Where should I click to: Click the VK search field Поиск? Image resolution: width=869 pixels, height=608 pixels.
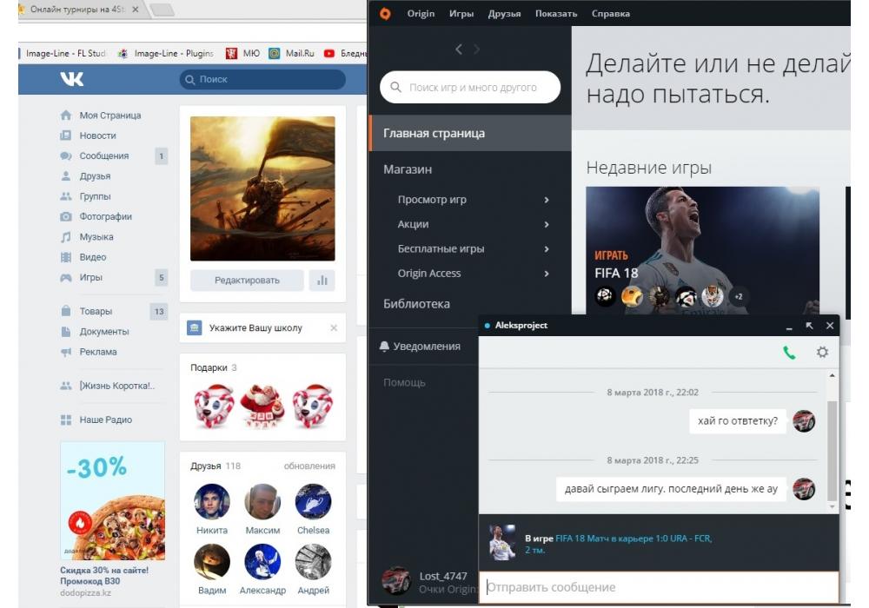pyautogui.click(x=262, y=79)
